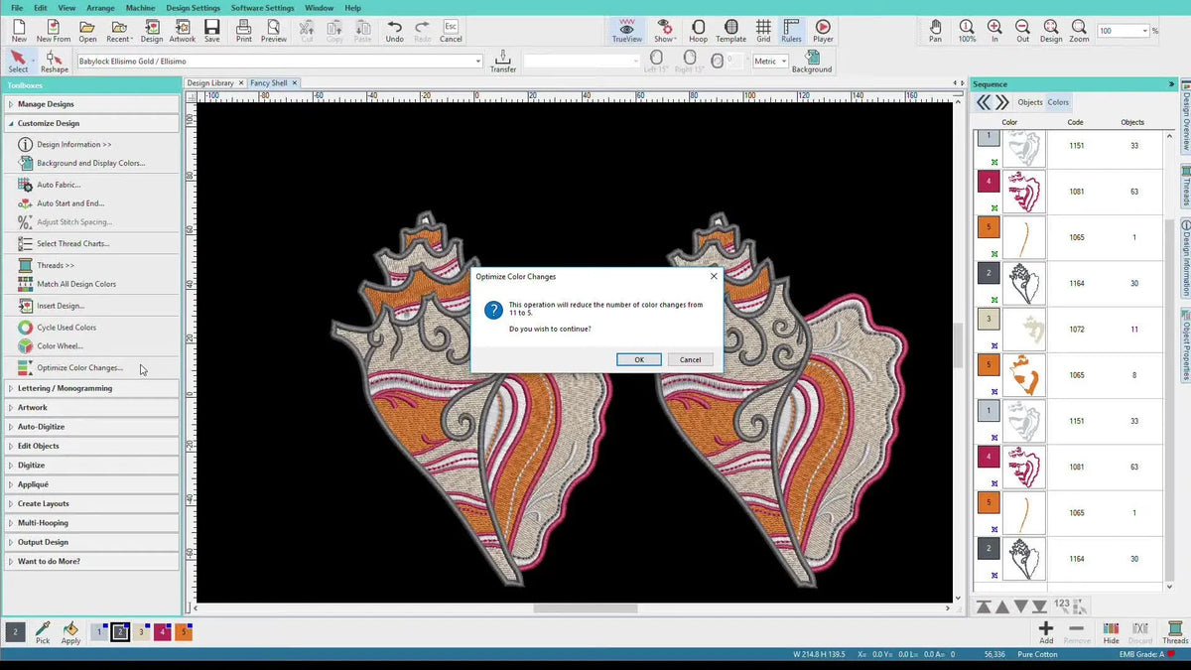This screenshot has width=1191, height=670.
Task: Toggle the Objects view in Sequence
Action: pos(1030,102)
